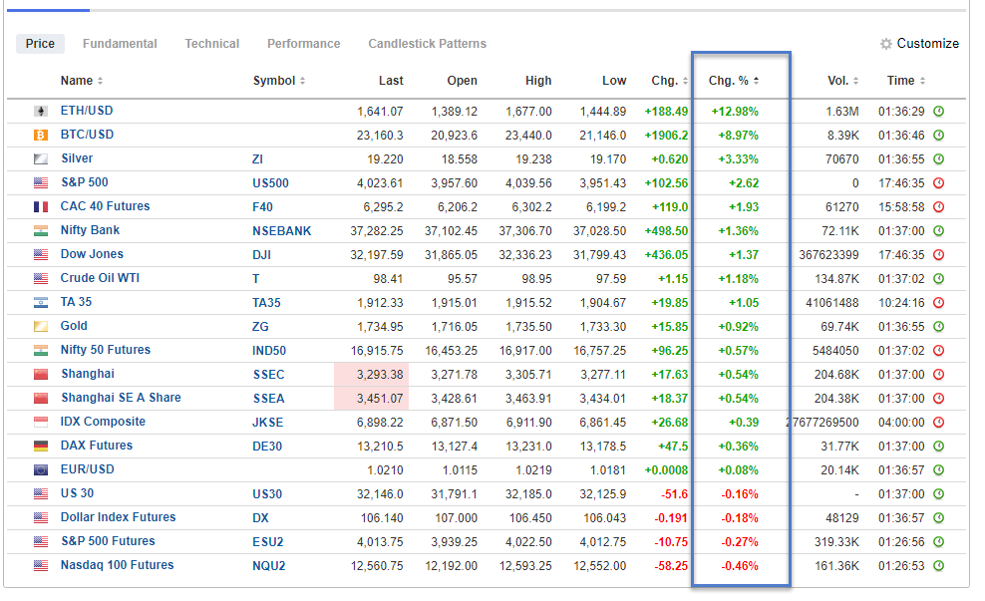This screenshot has height=601, width=985.
Task: Sort the table by Name column
Action: click(81, 81)
